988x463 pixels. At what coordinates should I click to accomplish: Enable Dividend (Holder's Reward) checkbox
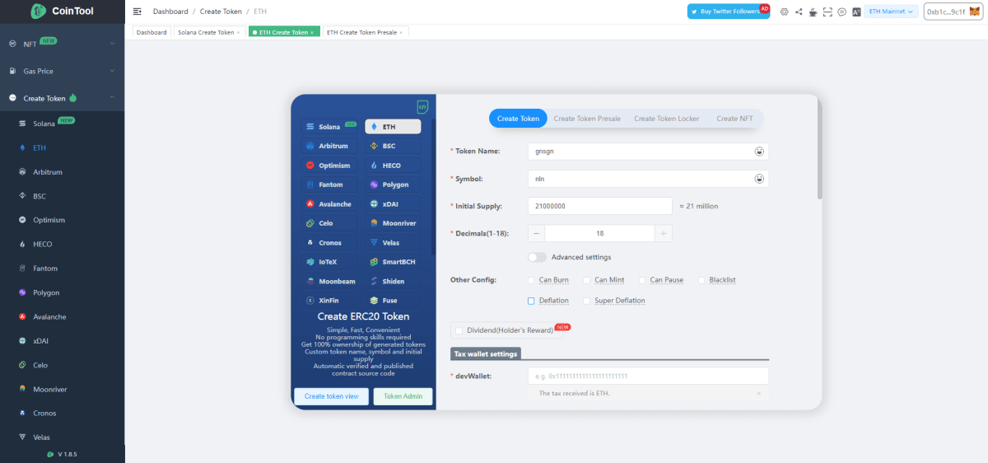459,330
